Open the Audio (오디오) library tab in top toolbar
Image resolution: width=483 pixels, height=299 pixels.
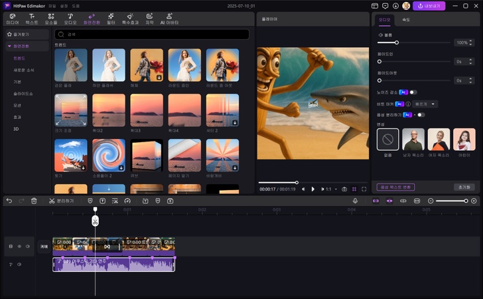pyautogui.click(x=70, y=19)
